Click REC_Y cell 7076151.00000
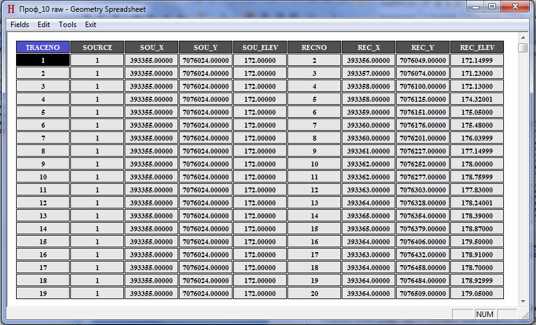The image size is (536, 325). coord(423,112)
